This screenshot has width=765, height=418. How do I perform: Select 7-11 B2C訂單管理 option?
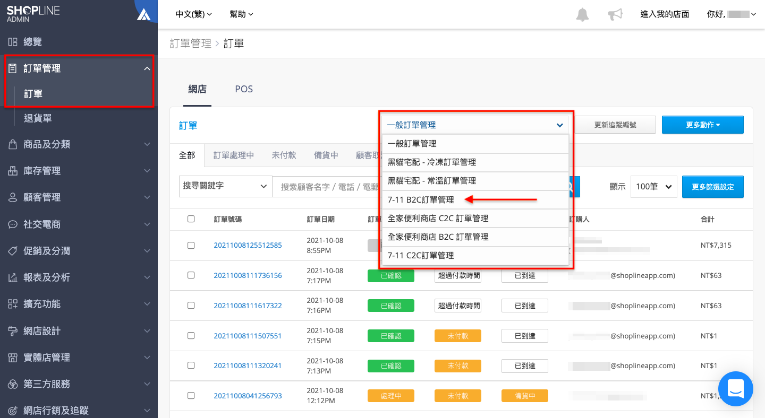click(475, 200)
